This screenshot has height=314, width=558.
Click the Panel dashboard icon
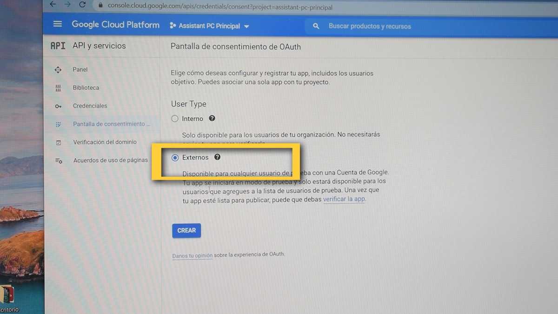[x=58, y=70]
